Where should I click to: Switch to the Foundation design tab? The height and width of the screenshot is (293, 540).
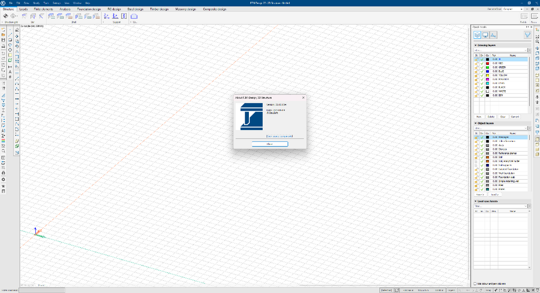[x=89, y=9]
